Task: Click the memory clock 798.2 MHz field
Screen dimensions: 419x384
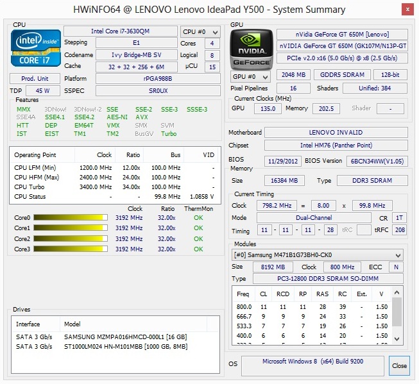Action: 277,206
